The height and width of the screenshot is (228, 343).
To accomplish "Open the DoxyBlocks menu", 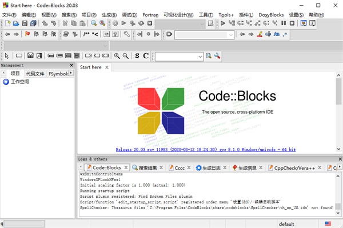I will tap(271, 15).
